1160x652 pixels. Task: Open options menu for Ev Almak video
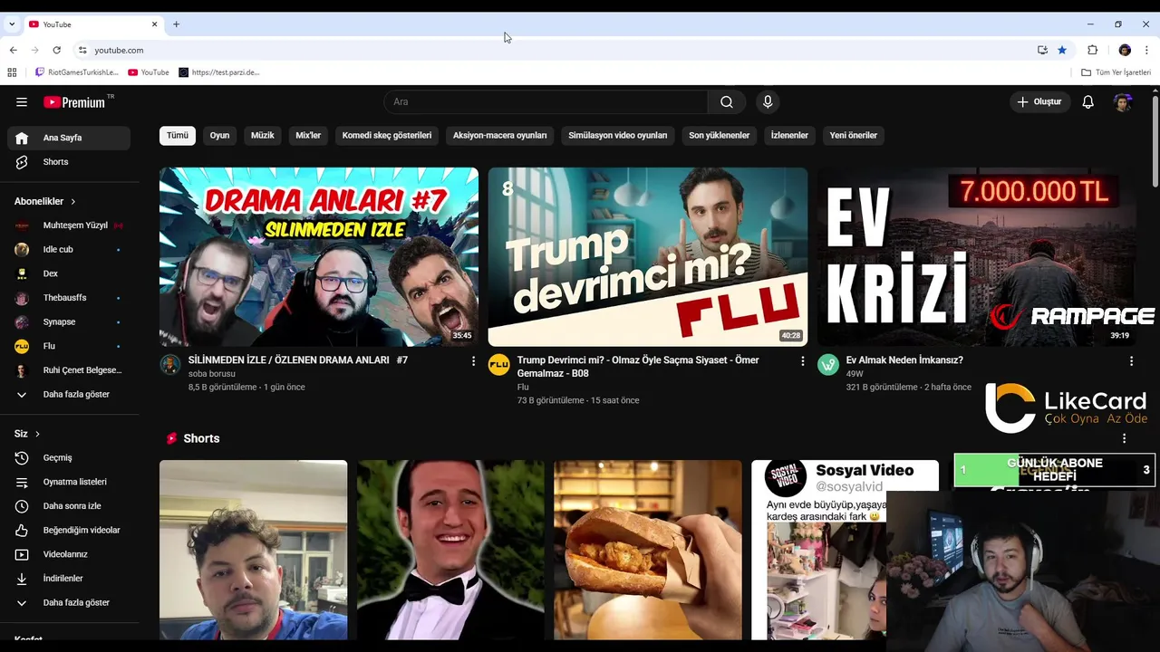(x=1131, y=361)
